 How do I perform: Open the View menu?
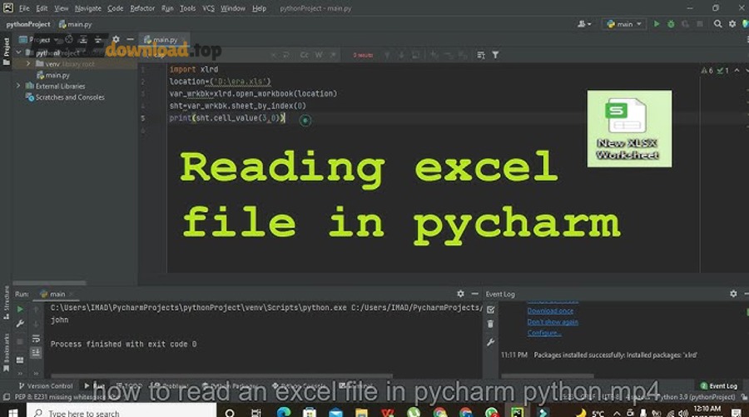click(x=61, y=8)
